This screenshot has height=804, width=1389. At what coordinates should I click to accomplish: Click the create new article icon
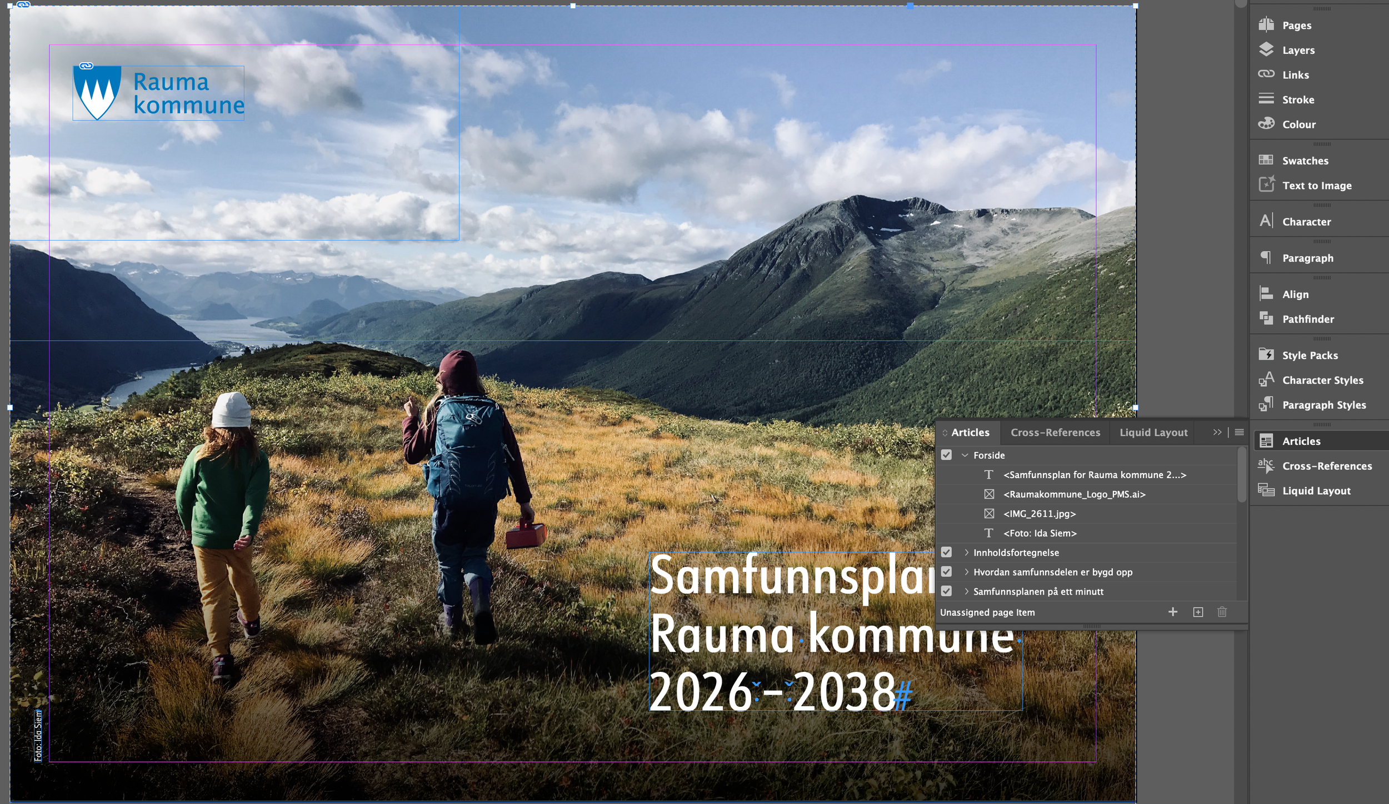click(1198, 612)
